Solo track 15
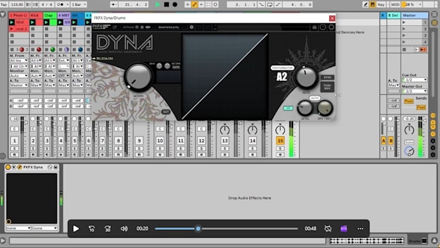 [x=280, y=149]
